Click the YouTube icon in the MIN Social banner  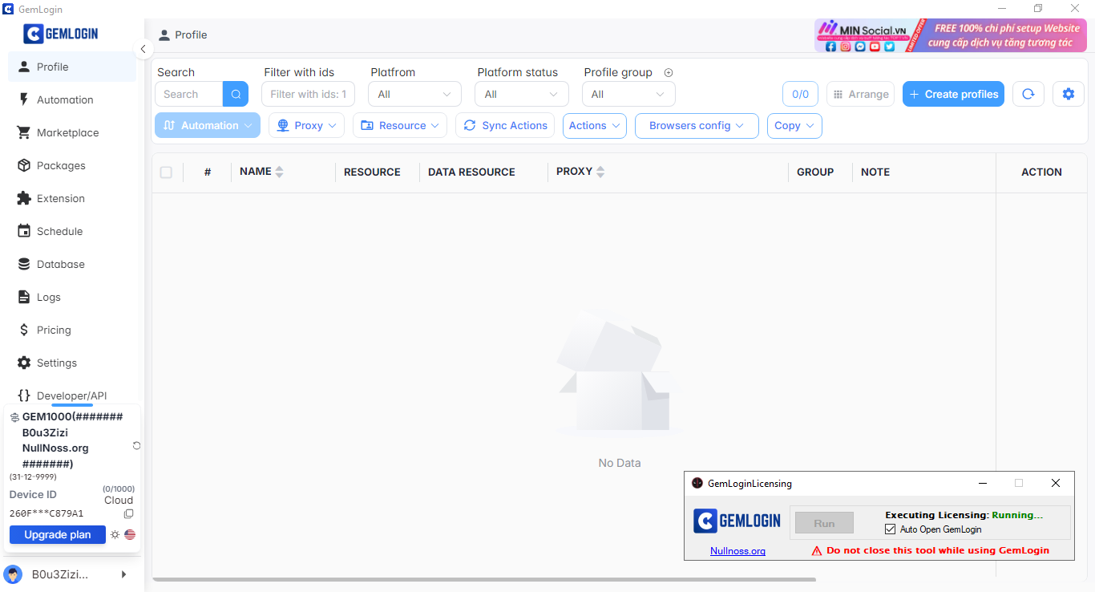coord(875,47)
